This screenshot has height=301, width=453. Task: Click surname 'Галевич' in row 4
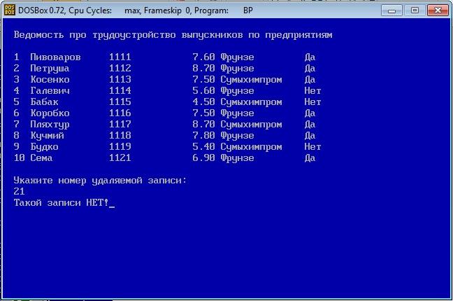tap(50, 90)
